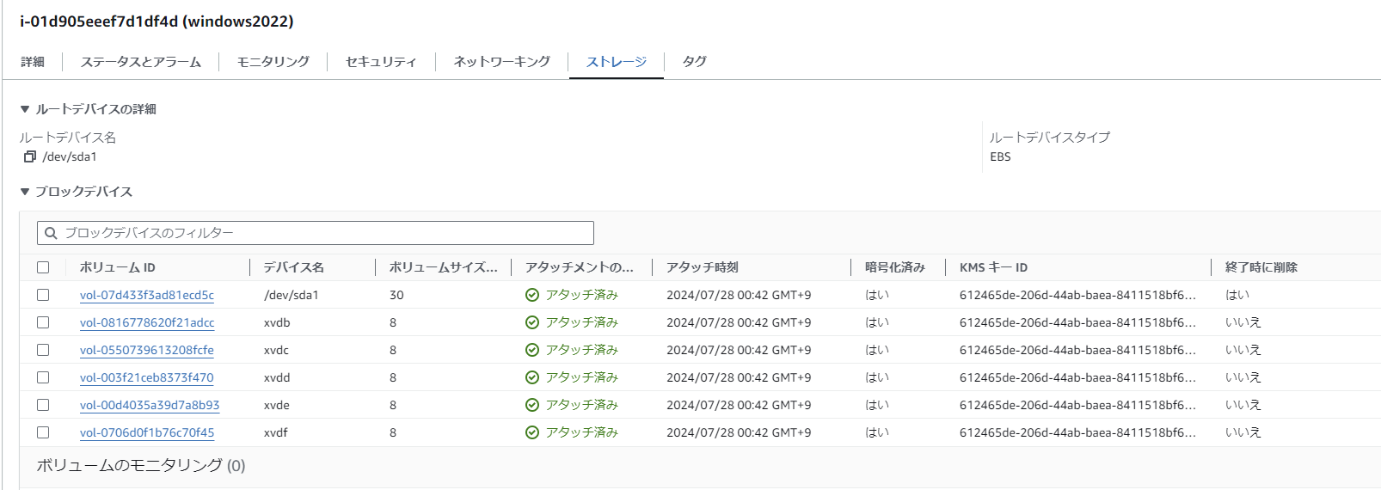Check the box for the xvdd volume row

[43, 377]
